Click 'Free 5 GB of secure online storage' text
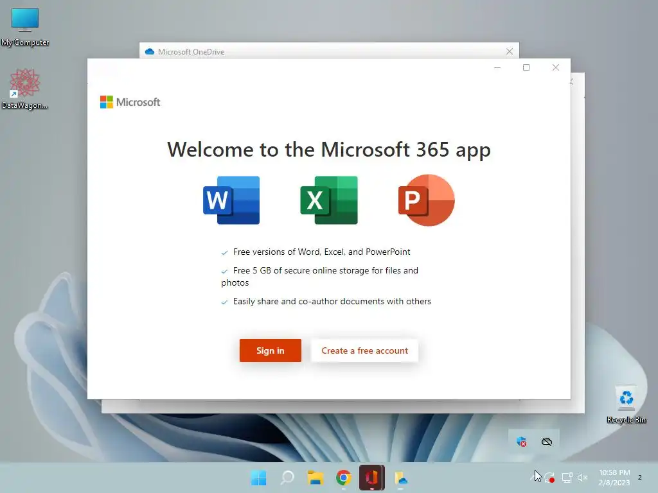This screenshot has width=658, height=493. [x=320, y=277]
